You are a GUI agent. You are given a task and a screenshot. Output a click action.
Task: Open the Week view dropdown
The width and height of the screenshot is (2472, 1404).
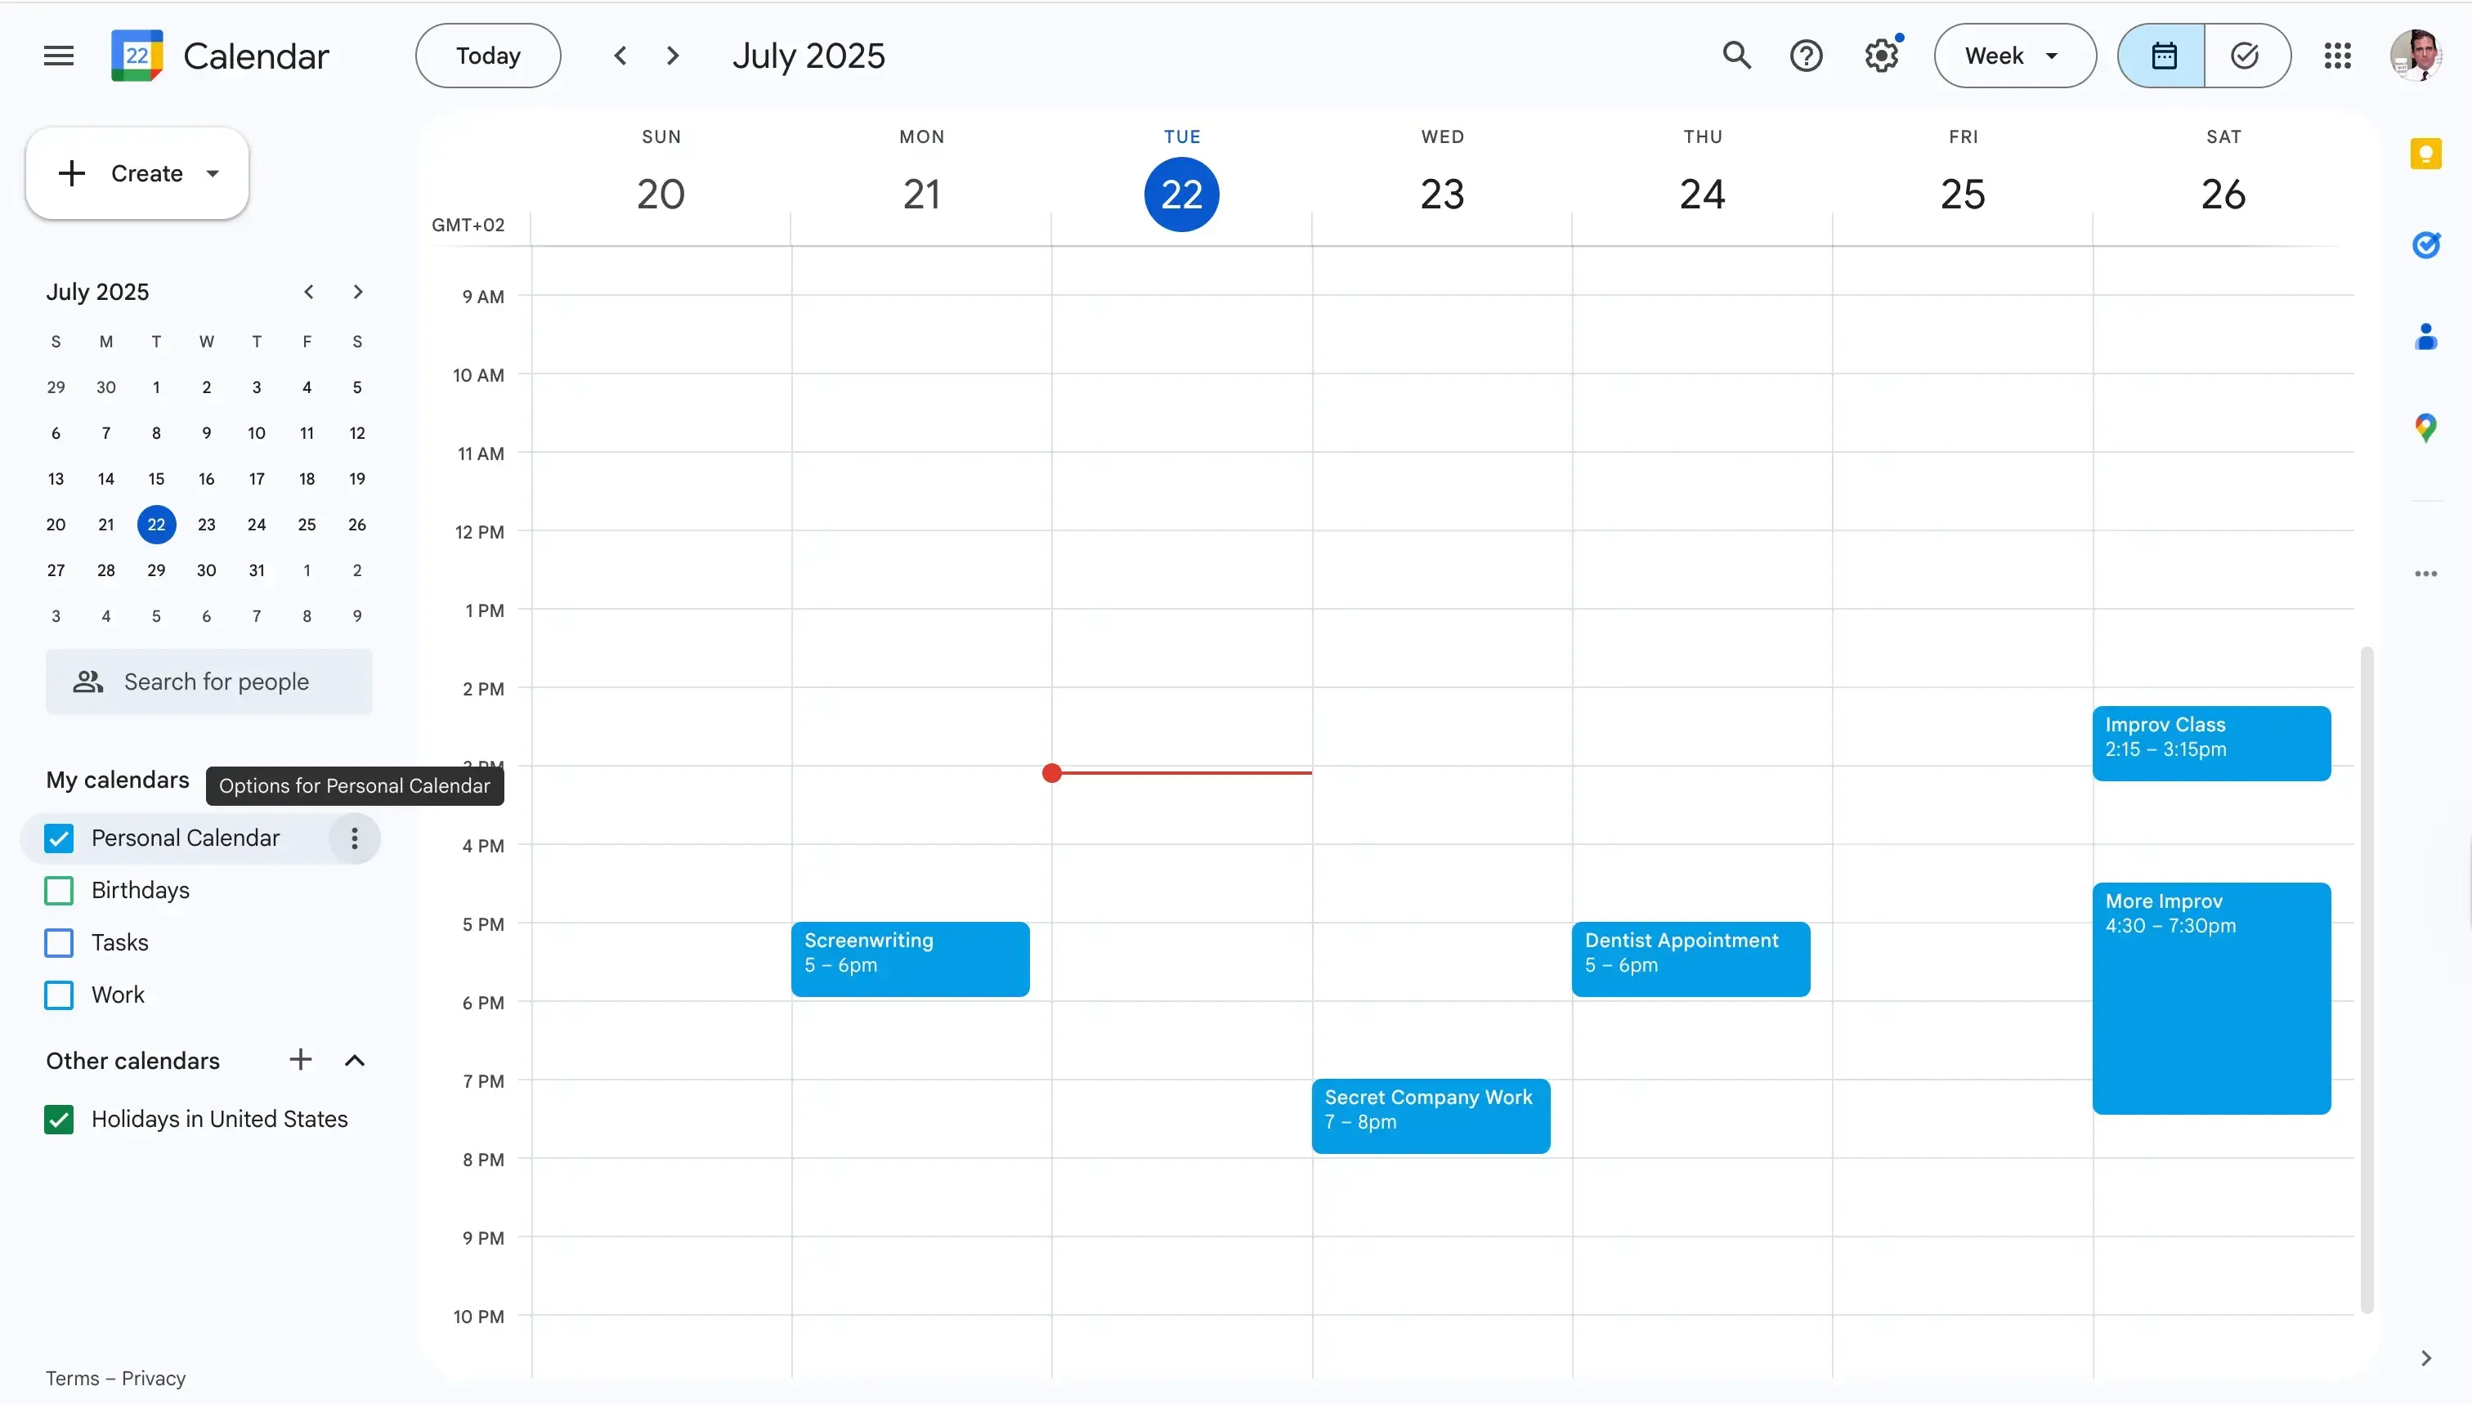(x=2013, y=55)
